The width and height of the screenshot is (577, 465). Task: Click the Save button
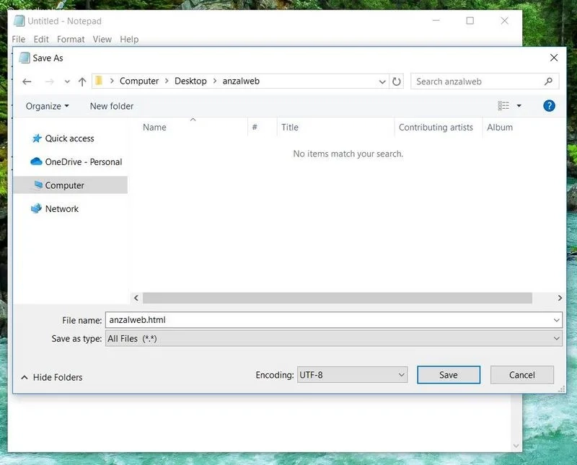click(449, 375)
